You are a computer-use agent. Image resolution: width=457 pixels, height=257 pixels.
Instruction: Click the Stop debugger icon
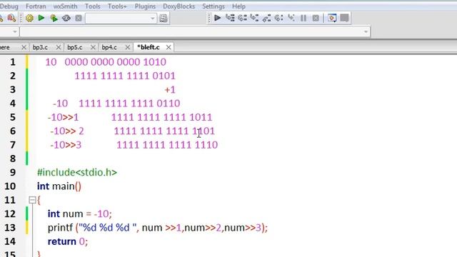pyautogui.click(x=316, y=18)
